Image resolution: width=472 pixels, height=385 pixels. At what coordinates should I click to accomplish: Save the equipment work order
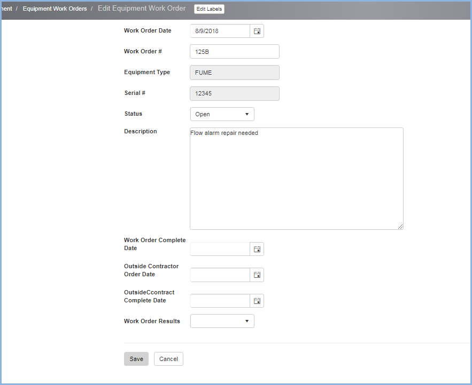tap(136, 359)
